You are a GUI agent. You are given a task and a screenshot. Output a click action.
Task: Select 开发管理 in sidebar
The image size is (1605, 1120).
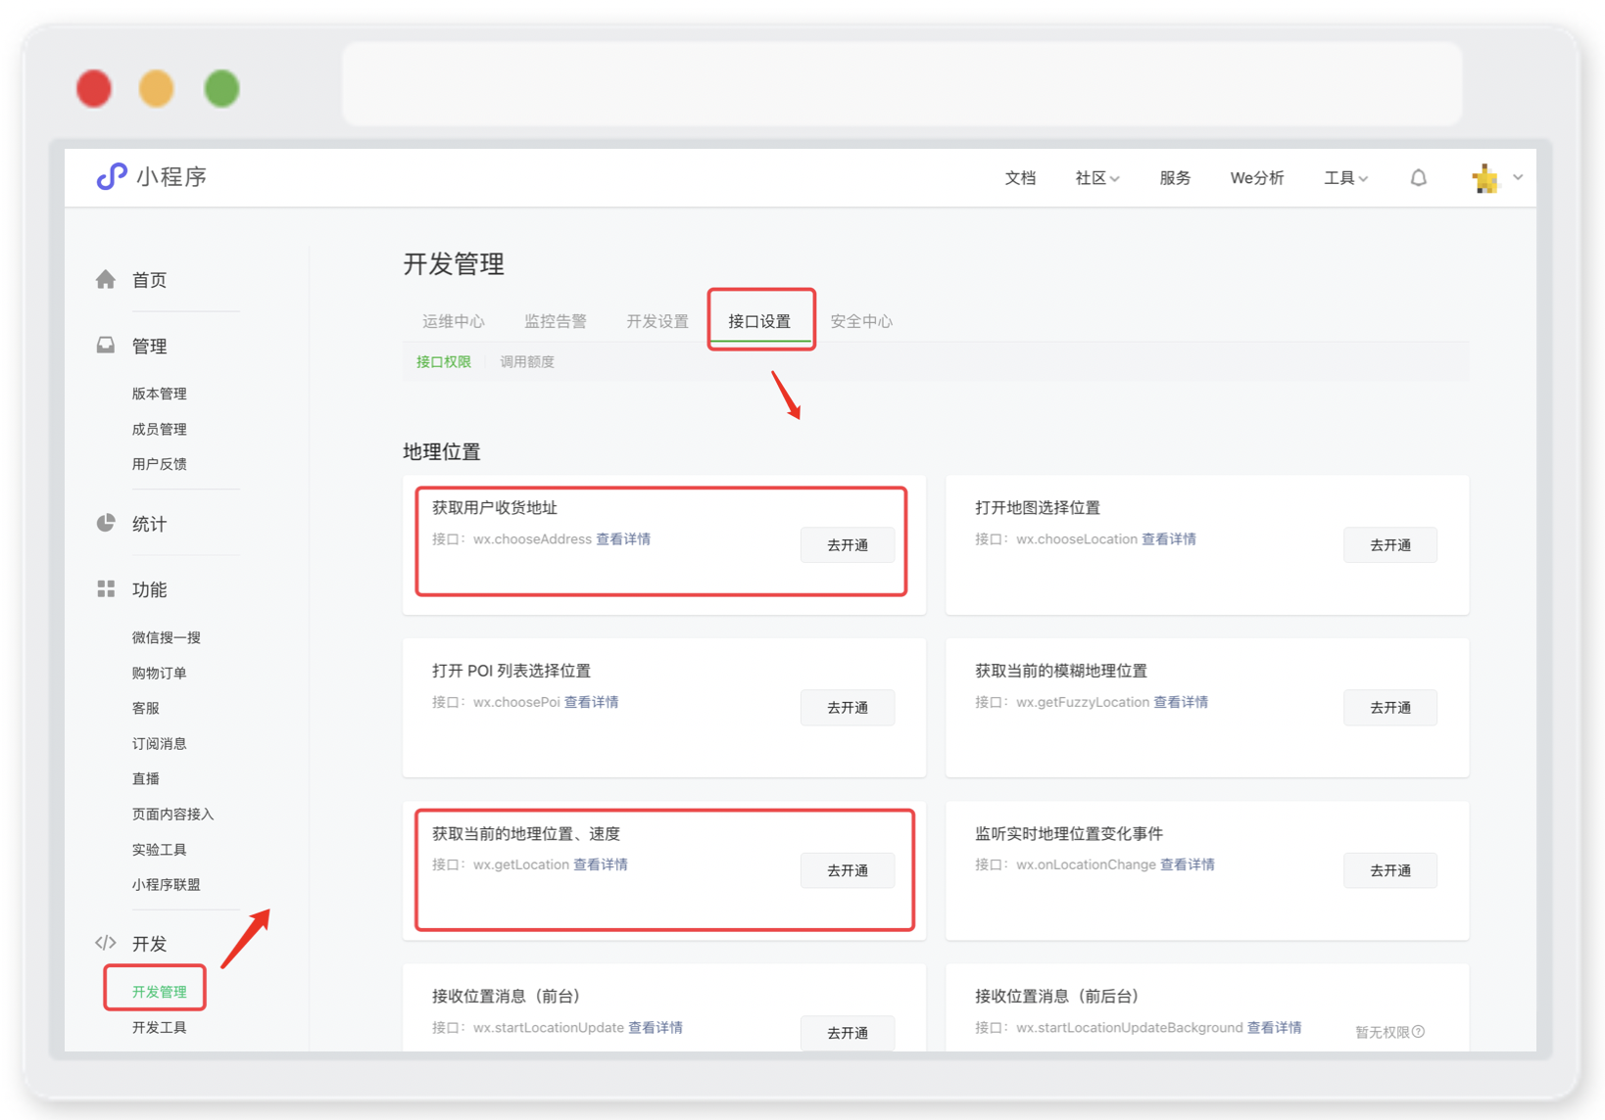[x=159, y=992]
